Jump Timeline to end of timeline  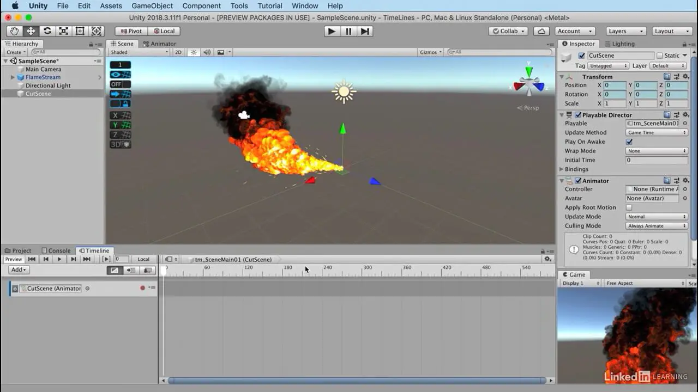tap(87, 259)
